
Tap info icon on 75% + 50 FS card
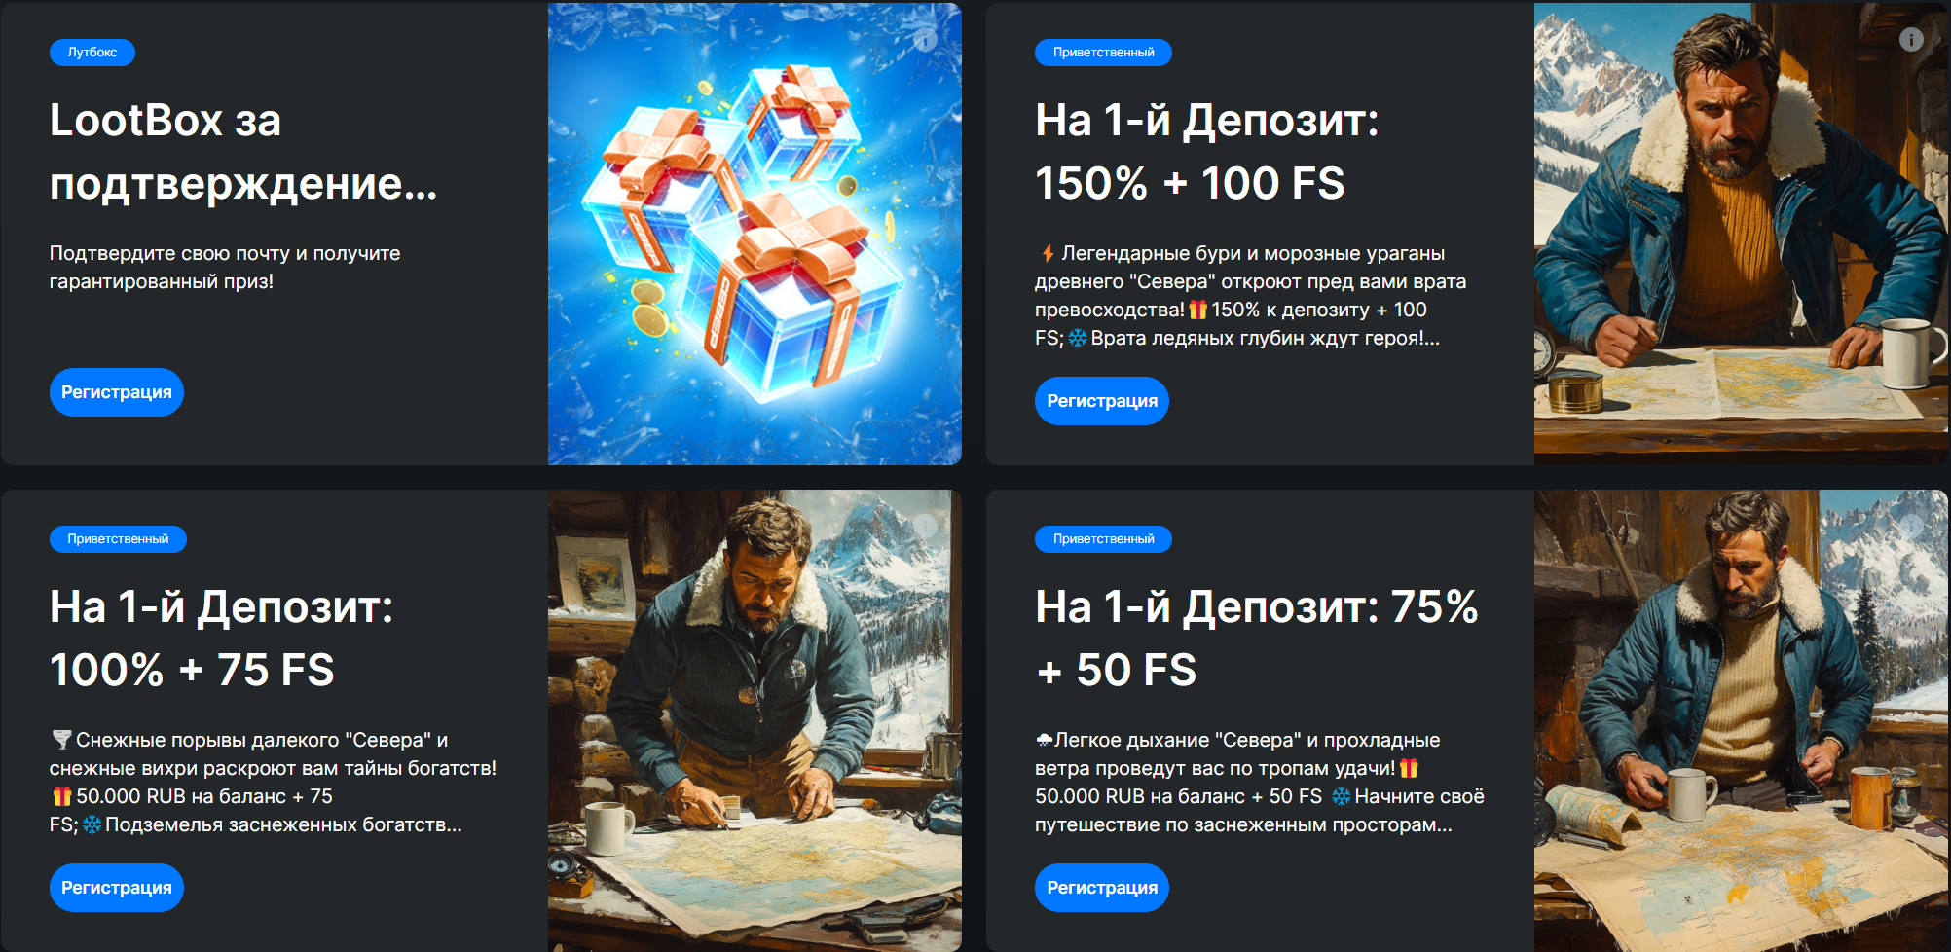click(x=1911, y=527)
